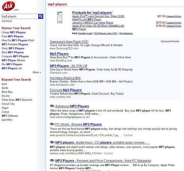Open All Categories product link

tap(126, 33)
